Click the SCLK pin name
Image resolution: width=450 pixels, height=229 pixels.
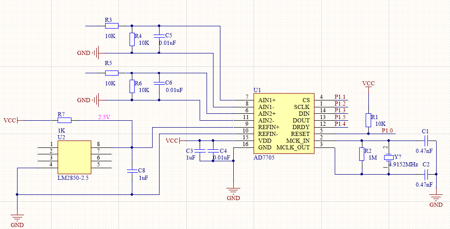pyautogui.click(x=302, y=107)
